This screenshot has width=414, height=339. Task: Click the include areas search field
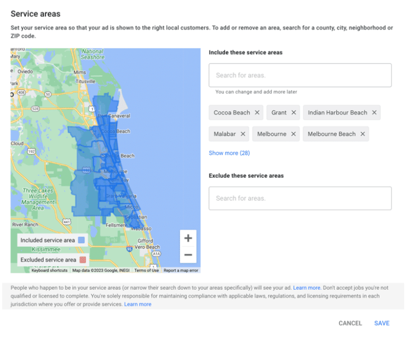[300, 75]
